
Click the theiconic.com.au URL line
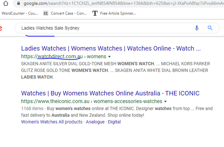(91, 102)
